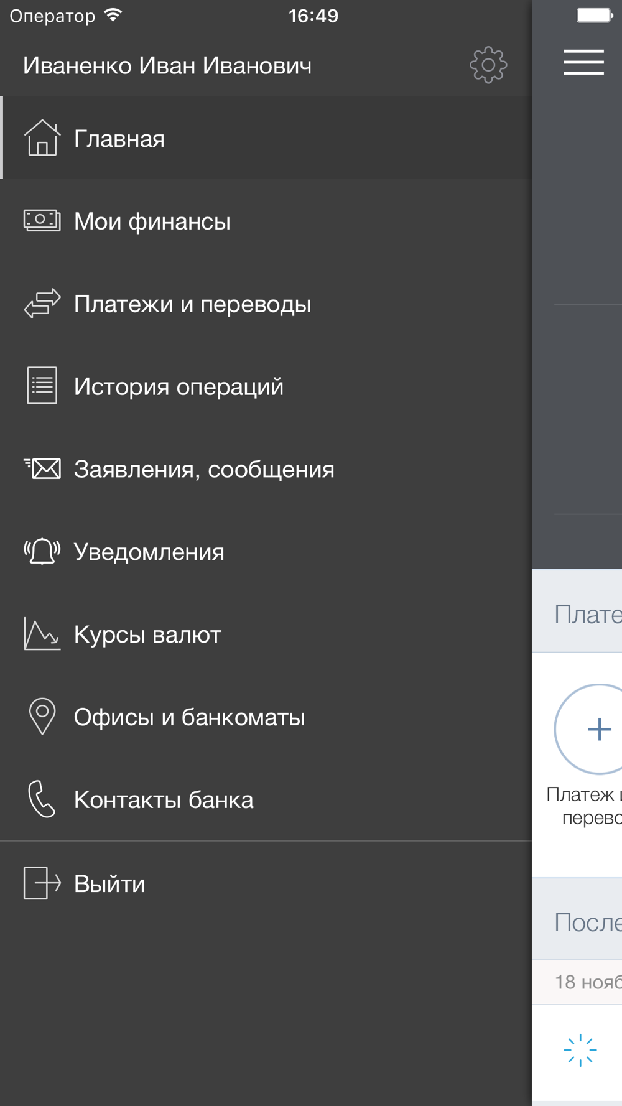Tap the hamburger menu icon
The width and height of the screenshot is (622, 1106).
(583, 62)
